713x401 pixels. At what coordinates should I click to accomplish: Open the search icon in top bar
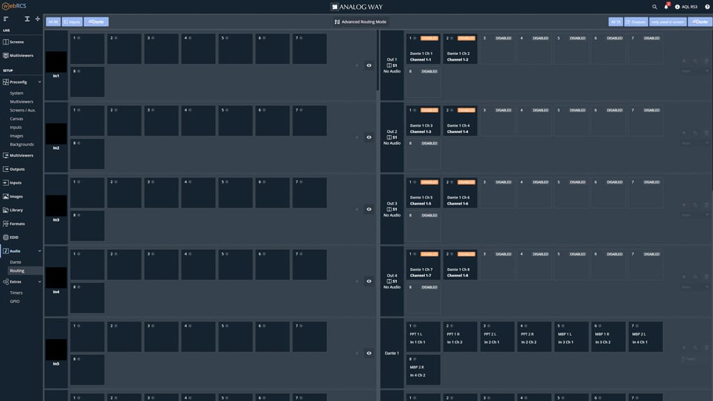point(655,7)
